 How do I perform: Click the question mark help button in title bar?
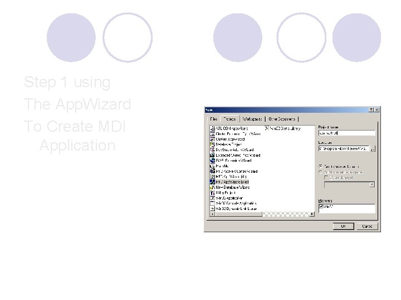point(371,109)
